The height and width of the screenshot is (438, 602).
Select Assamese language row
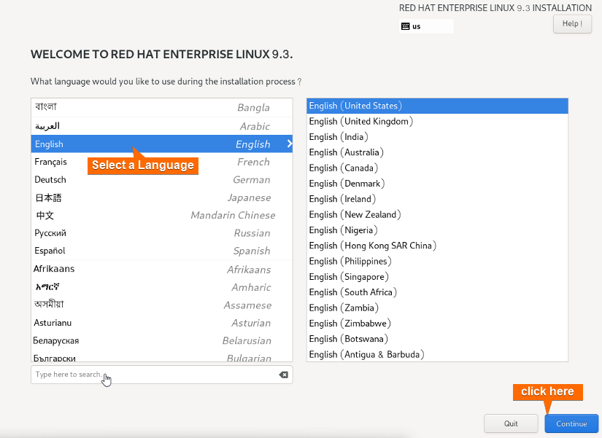[x=162, y=305]
